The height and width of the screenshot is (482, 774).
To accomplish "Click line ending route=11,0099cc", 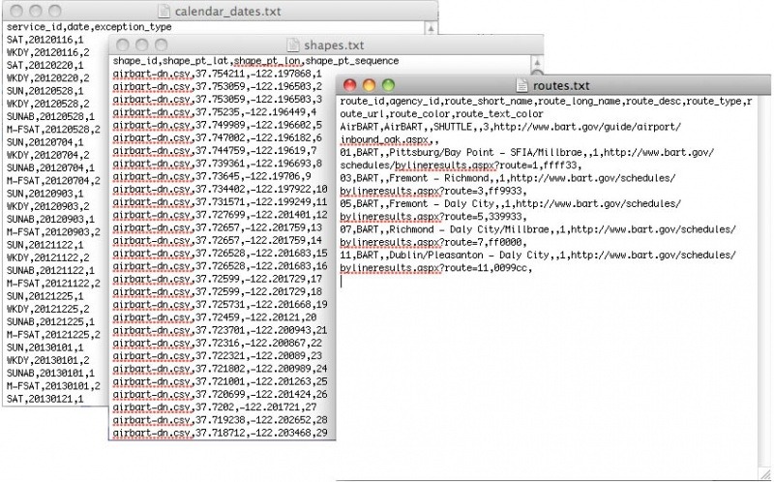I will [x=436, y=268].
